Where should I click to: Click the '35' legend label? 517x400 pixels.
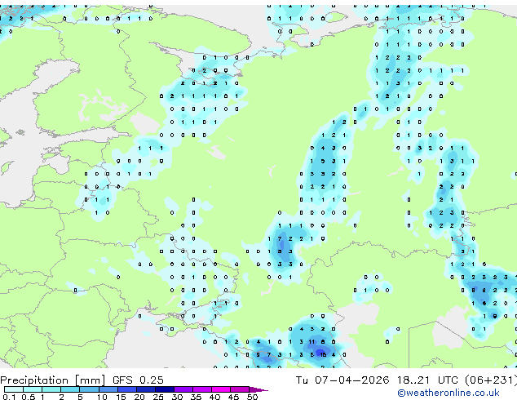coord(196,397)
